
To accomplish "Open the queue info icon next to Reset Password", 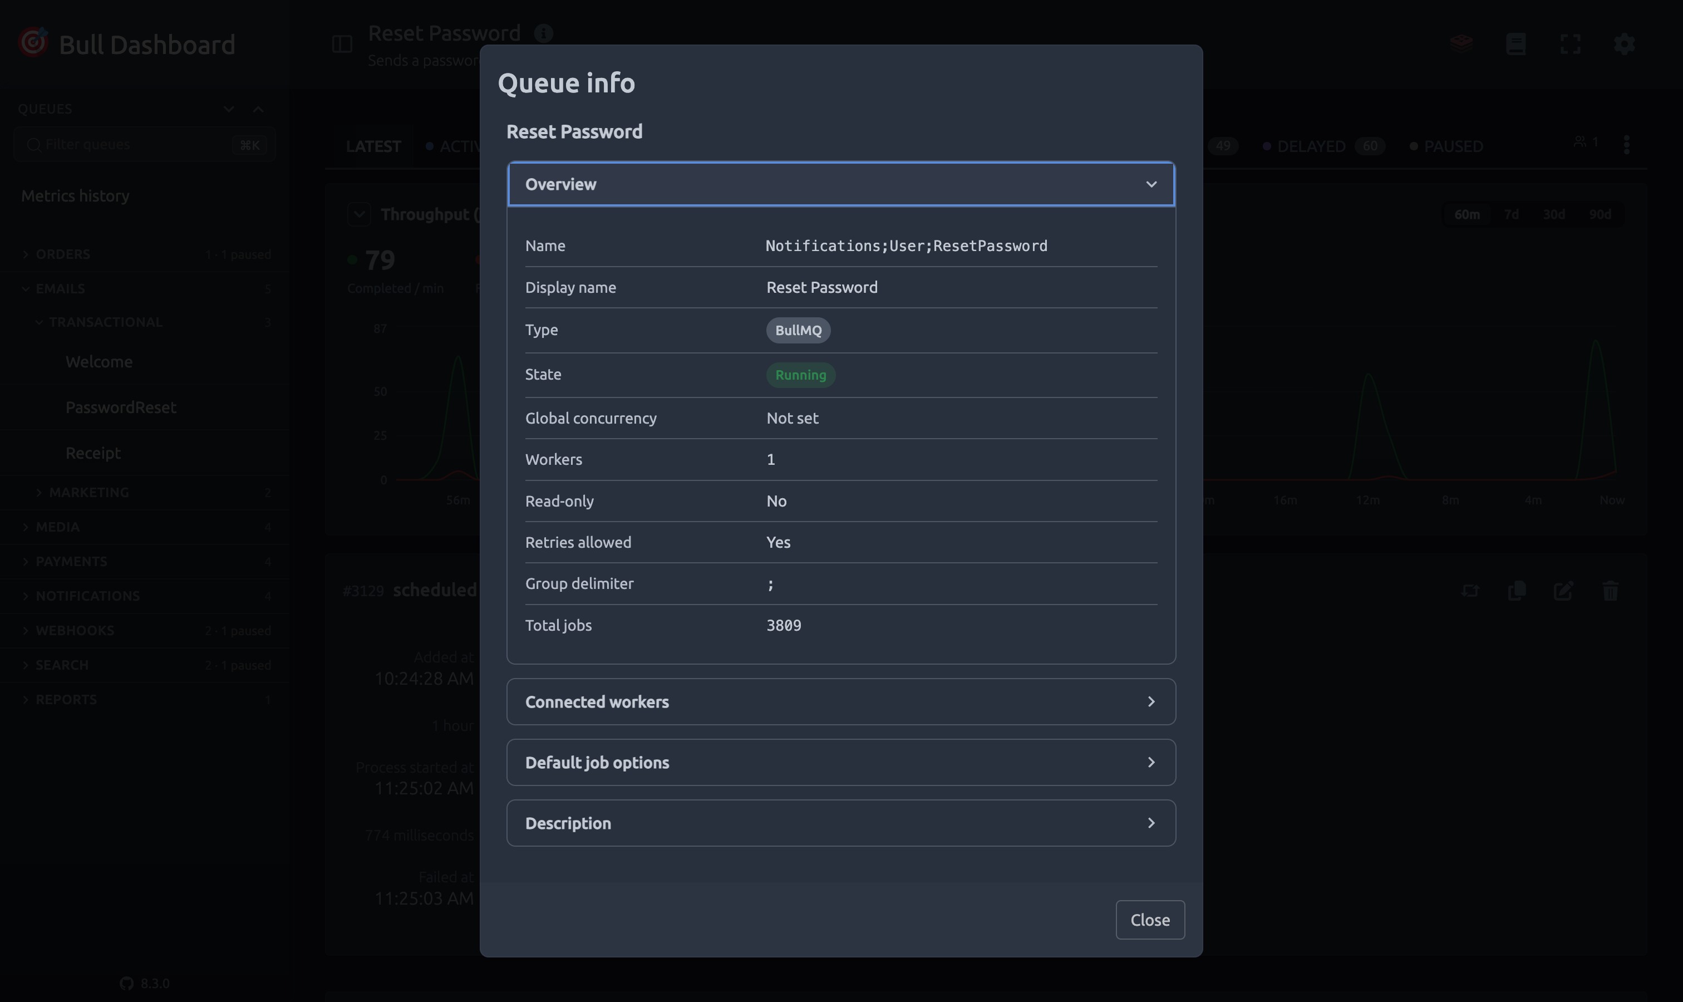I will [543, 33].
